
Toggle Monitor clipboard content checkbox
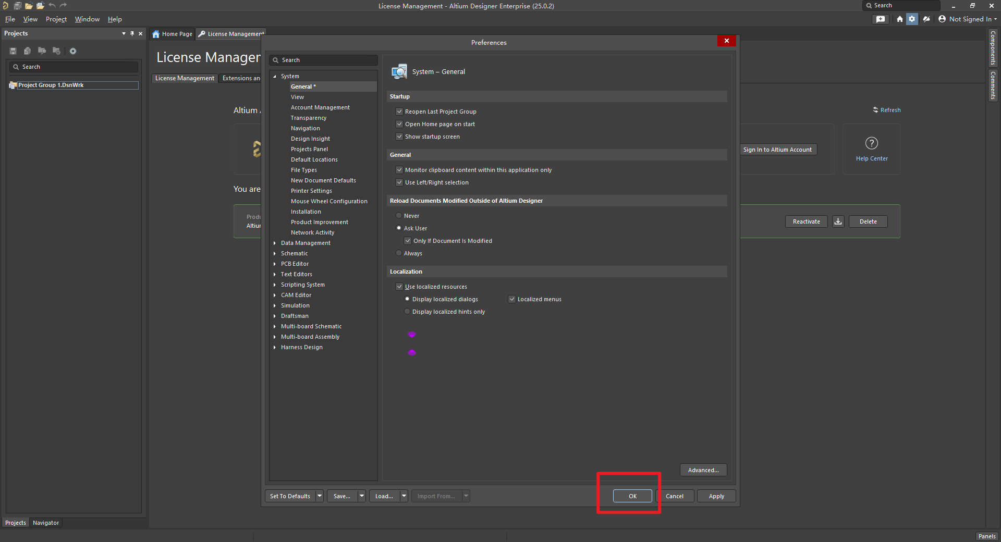click(x=399, y=170)
